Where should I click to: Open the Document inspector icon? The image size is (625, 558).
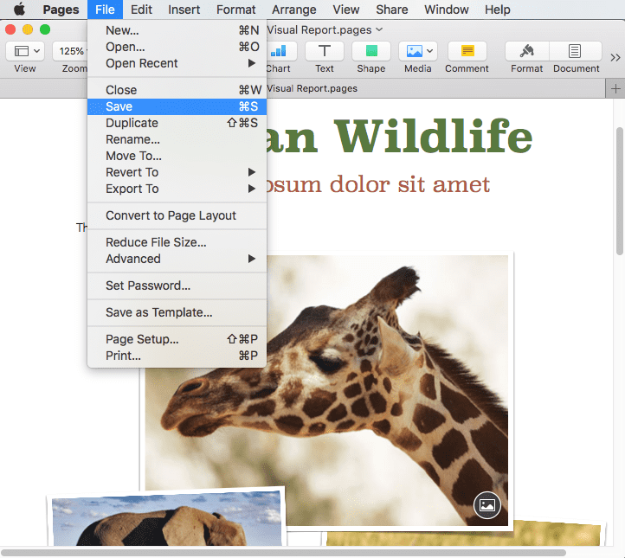tap(576, 51)
